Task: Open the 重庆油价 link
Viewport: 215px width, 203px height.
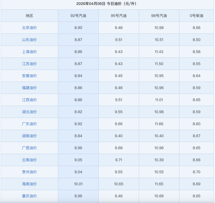Action: [30, 196]
